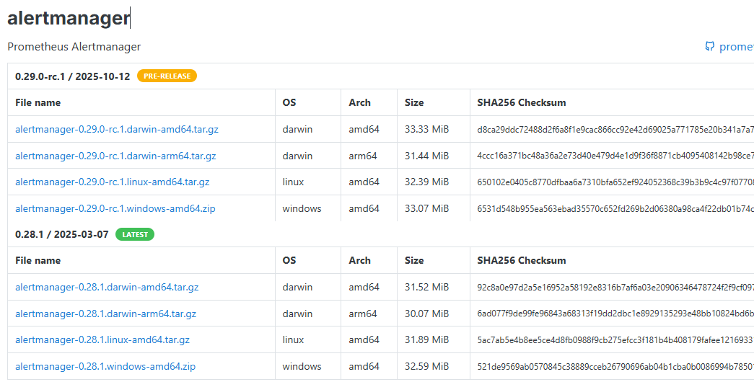Click the green LATEST badge
The width and height of the screenshot is (754, 382).
(135, 234)
